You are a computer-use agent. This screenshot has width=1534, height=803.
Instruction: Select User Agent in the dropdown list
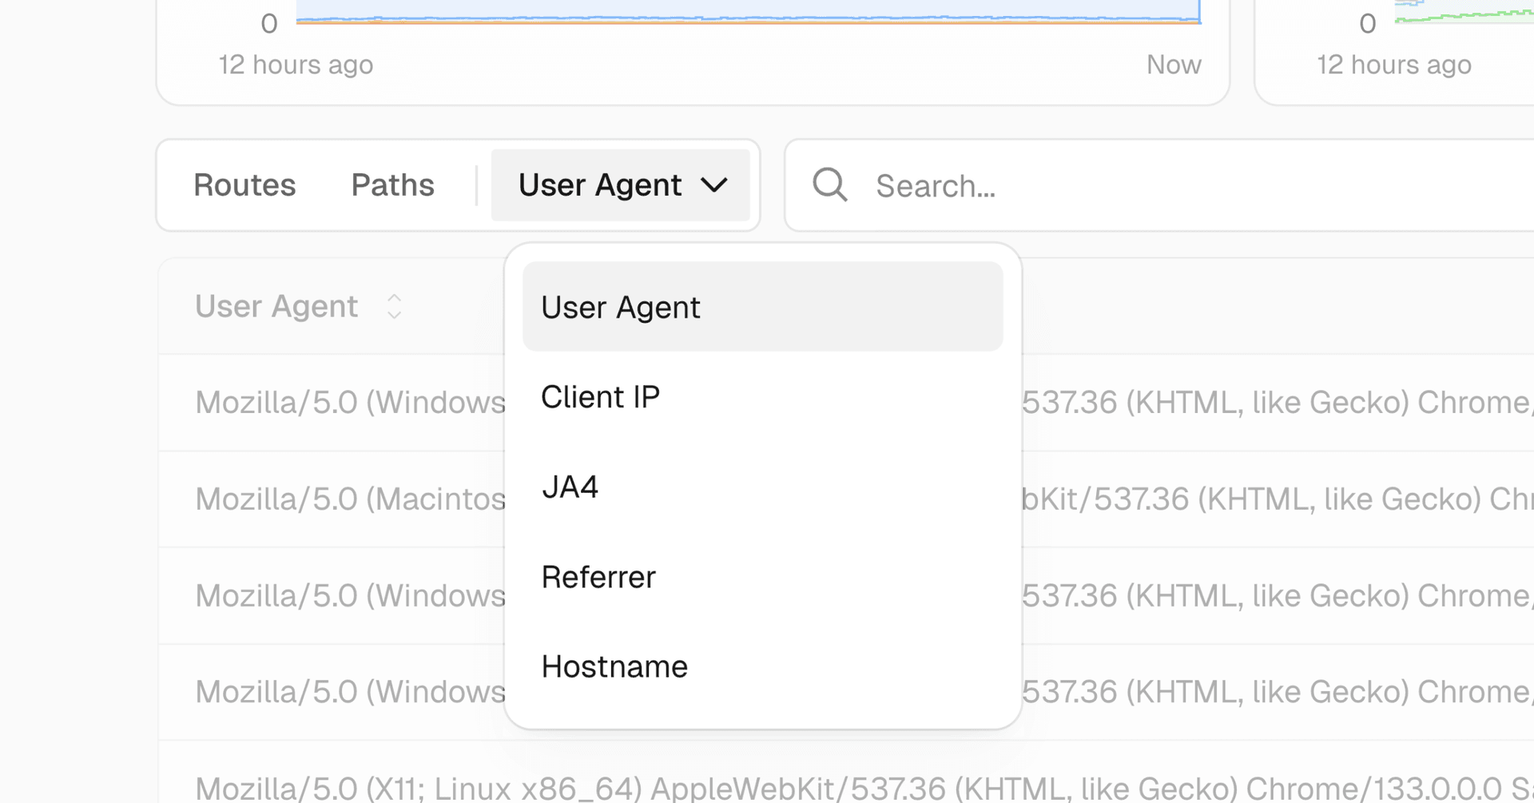[761, 307]
